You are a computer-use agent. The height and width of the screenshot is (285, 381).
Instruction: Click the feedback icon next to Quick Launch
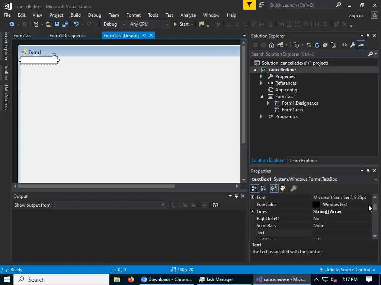click(x=262, y=5)
